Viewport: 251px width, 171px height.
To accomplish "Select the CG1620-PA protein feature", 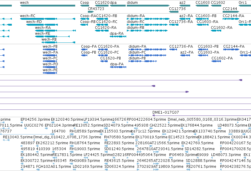I will coord(103,49).
